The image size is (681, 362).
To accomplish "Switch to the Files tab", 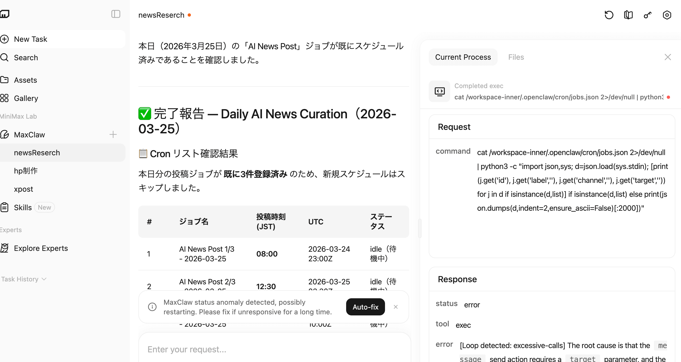I will click(x=516, y=57).
